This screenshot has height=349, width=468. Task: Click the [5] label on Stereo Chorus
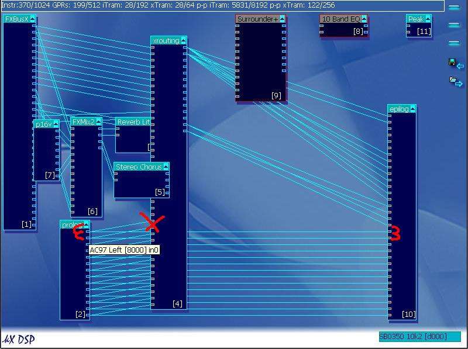pos(160,192)
